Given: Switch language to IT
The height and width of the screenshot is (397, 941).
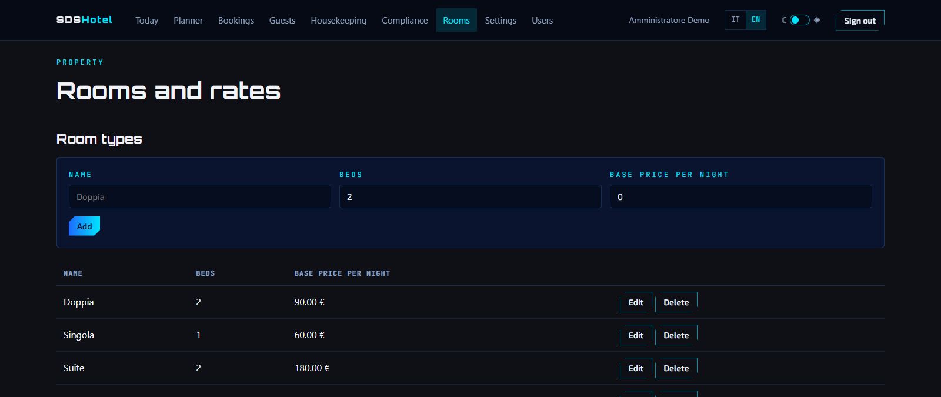Looking at the screenshot, I should pyautogui.click(x=735, y=20).
